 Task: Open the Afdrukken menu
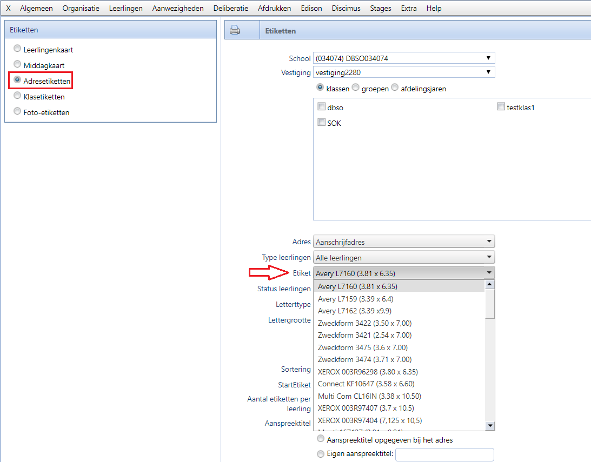274,8
